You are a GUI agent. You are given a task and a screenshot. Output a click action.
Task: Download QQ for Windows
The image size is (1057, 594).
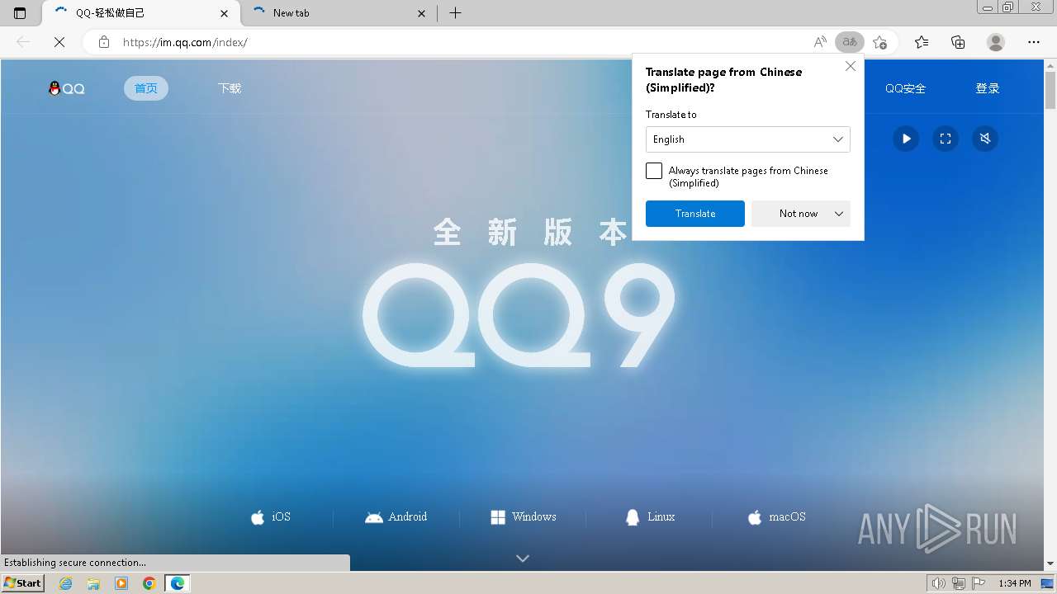pos(524,517)
